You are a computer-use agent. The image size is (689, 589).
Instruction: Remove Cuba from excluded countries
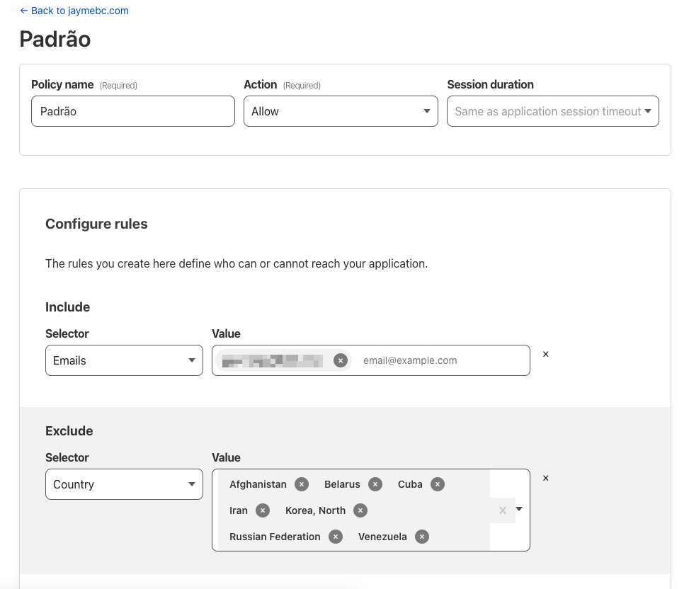pos(438,484)
